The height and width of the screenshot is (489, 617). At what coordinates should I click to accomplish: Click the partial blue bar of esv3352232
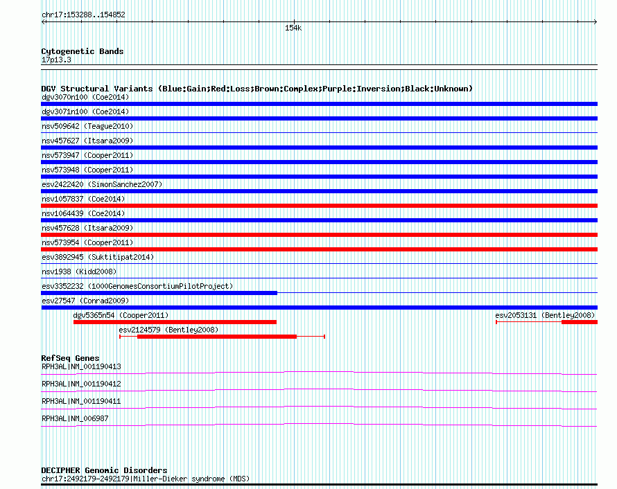[159, 293]
